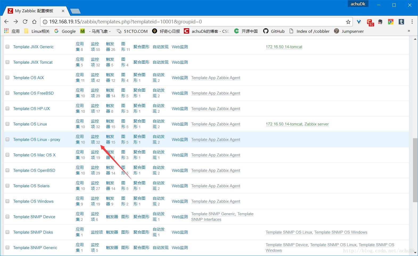Screen dimensions: 418x256
Task: Open Template App Zabbix Agent in Mac OS X row
Action: click(x=216, y=155)
